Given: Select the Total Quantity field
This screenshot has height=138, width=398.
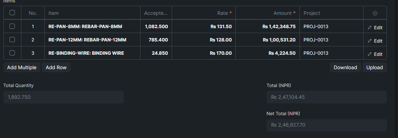Looking at the screenshot, I should (x=63, y=97).
